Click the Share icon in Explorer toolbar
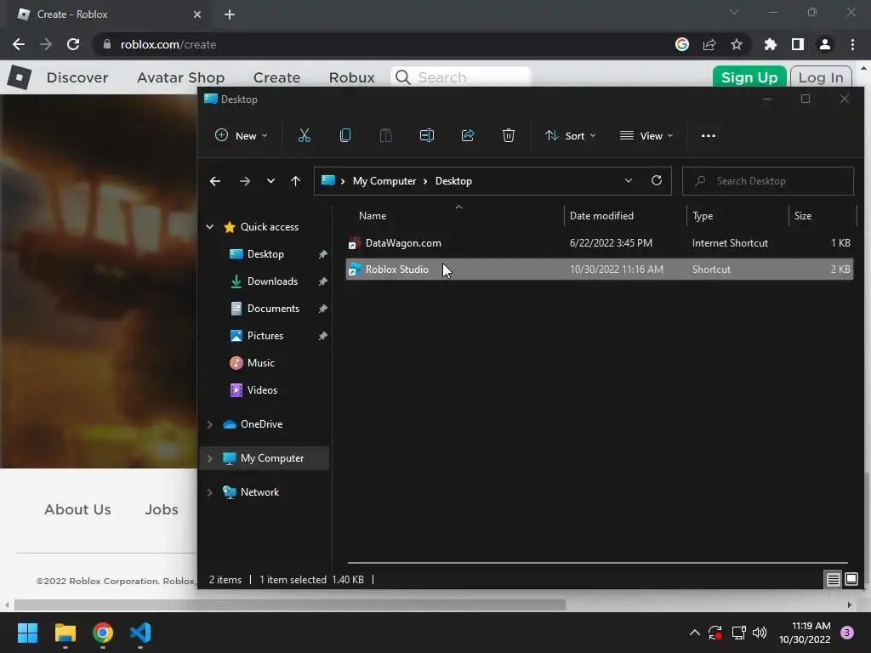Image resolution: width=871 pixels, height=653 pixels. (x=468, y=135)
